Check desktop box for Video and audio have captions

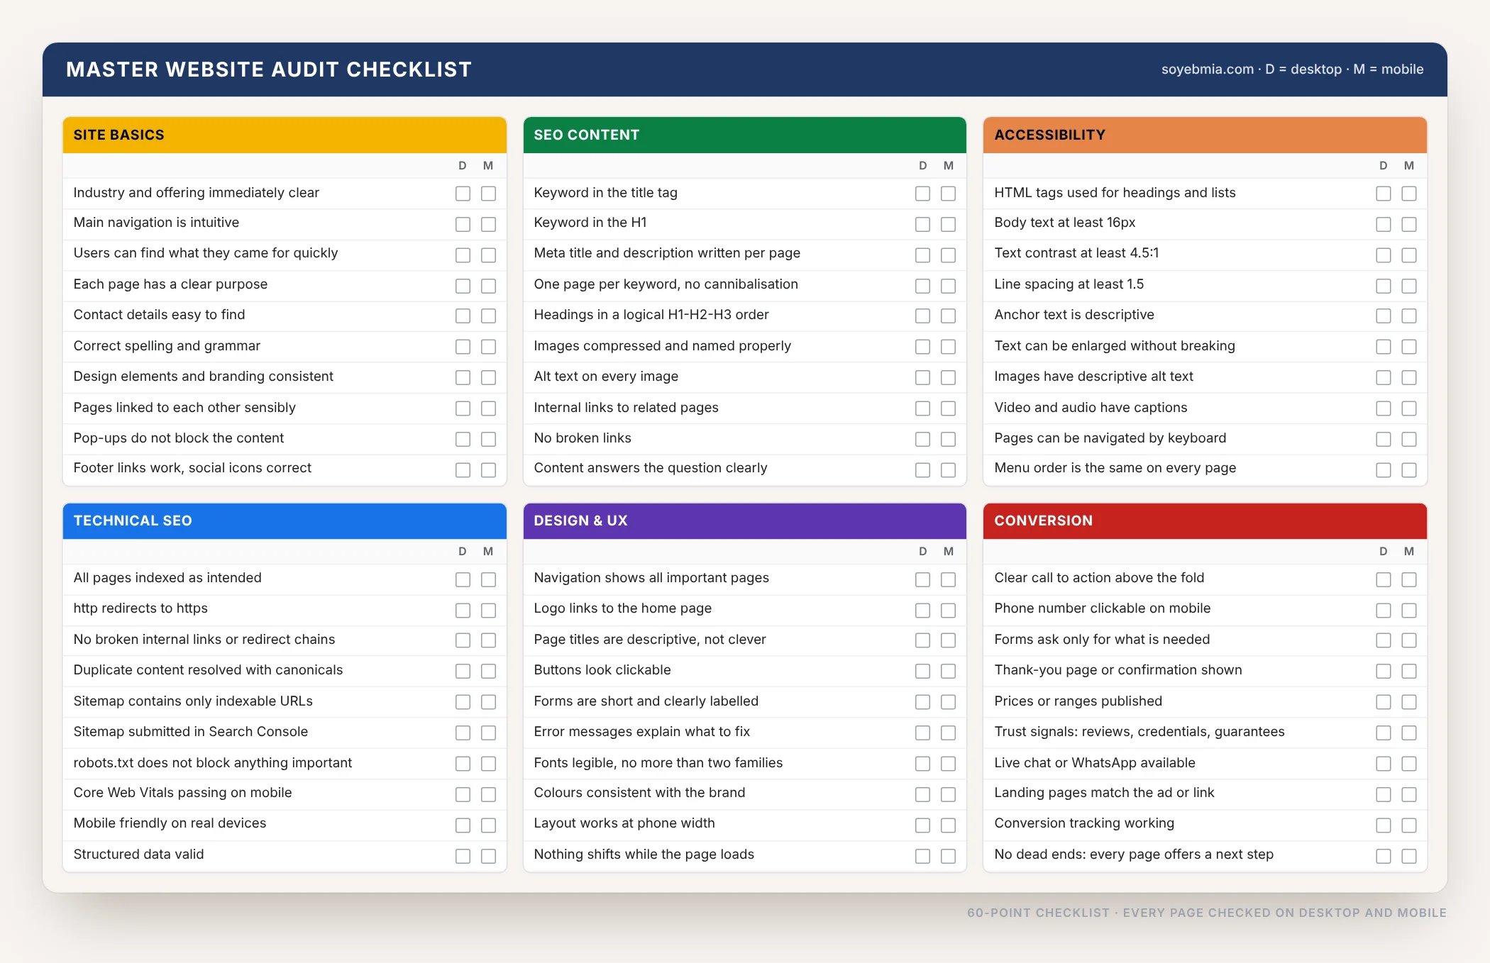pos(1384,408)
